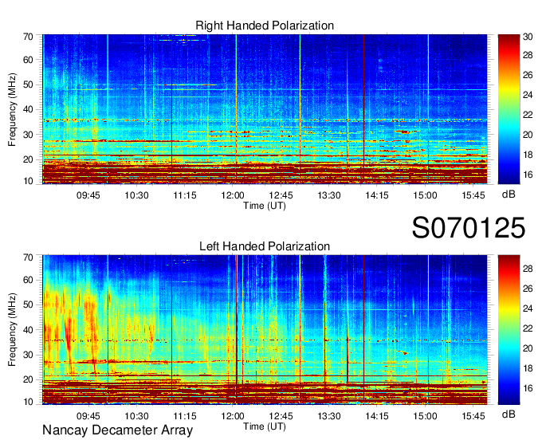Screen dimensions: 542x440
Task: Click the 14:15 time tick on the Left Handed plot
Action: pos(377,416)
